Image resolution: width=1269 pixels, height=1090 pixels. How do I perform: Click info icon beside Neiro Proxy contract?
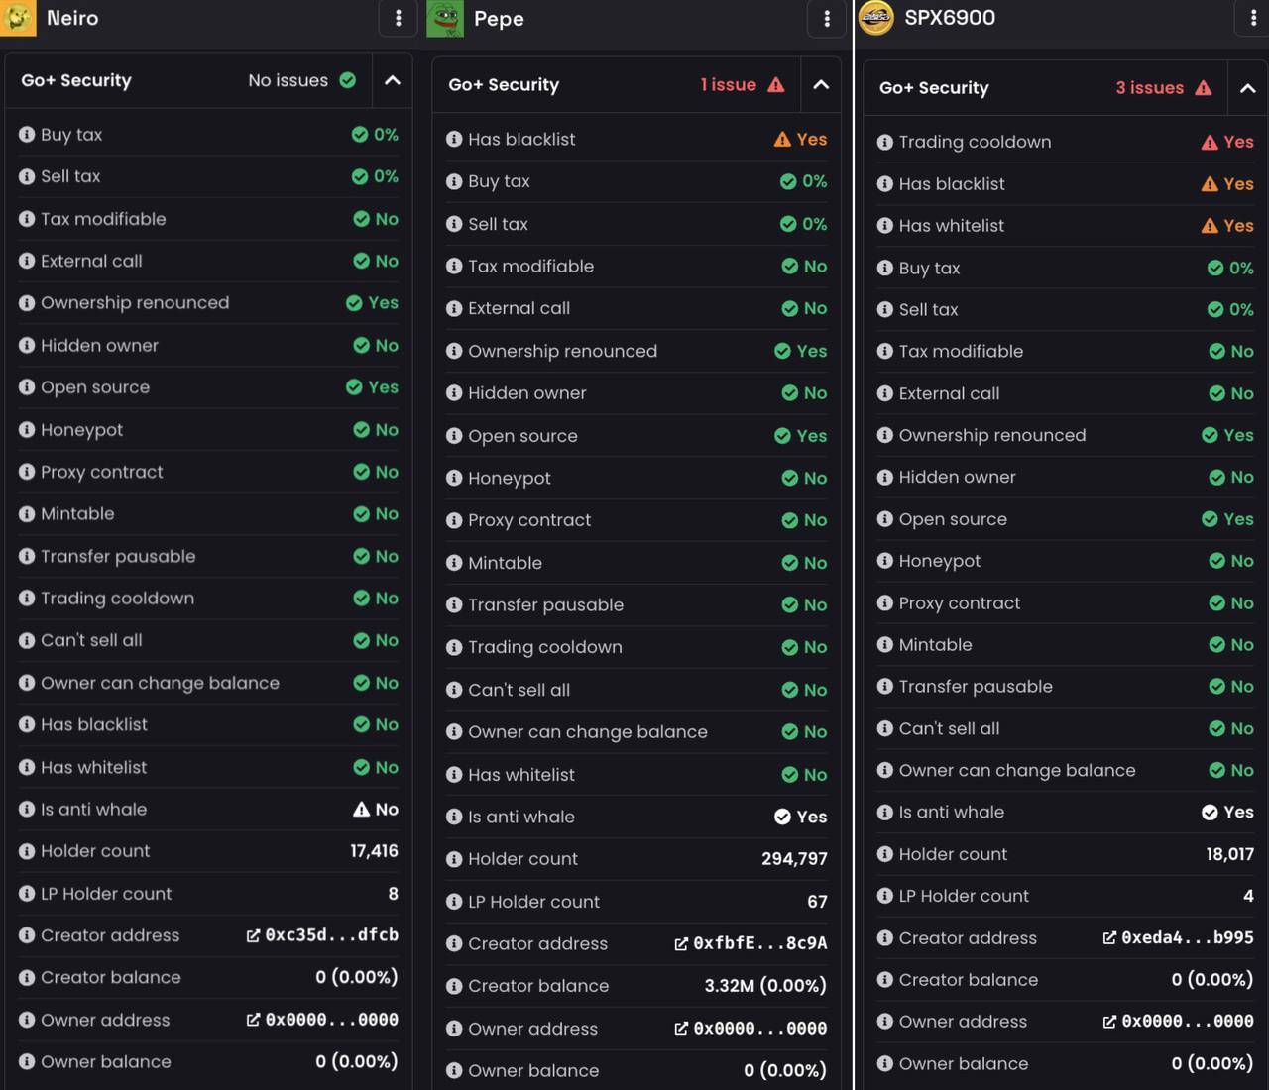[27, 473]
